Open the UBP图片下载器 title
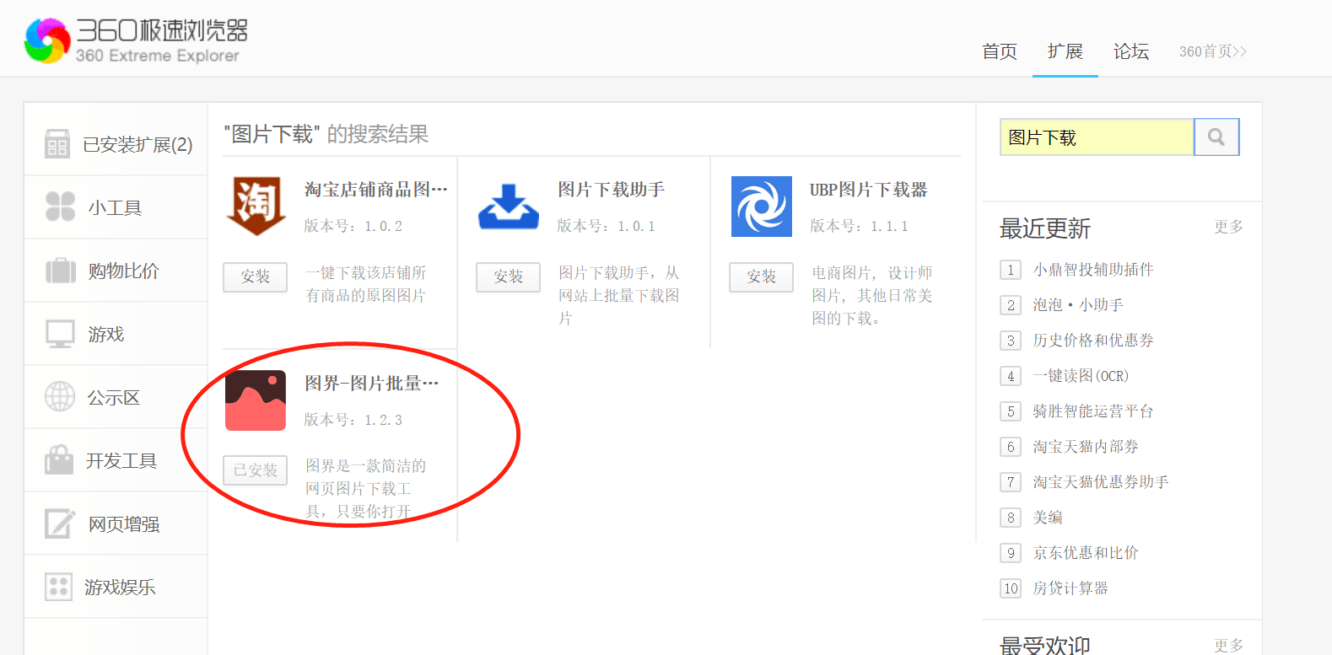This screenshot has height=655, width=1332. pyautogui.click(x=869, y=190)
